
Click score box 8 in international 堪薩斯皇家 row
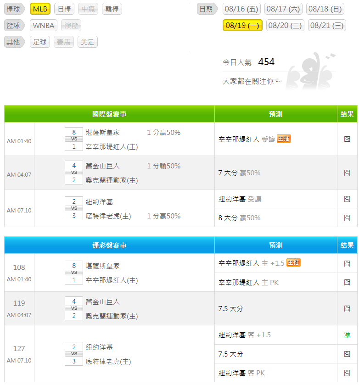(74, 132)
